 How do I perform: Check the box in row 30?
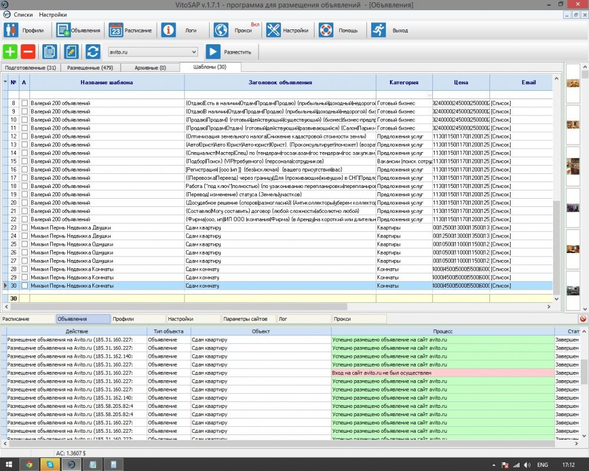pos(24,285)
